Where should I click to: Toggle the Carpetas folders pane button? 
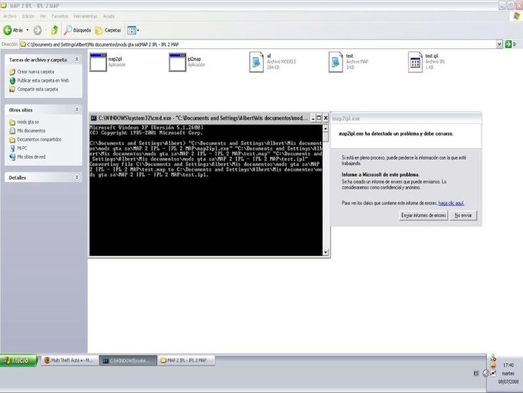click(x=108, y=30)
